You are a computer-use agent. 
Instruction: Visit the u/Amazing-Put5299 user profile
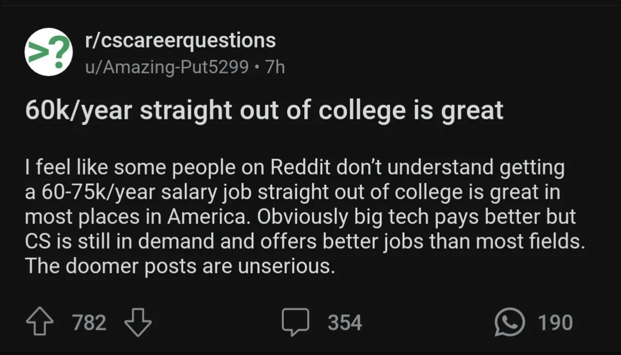167,67
